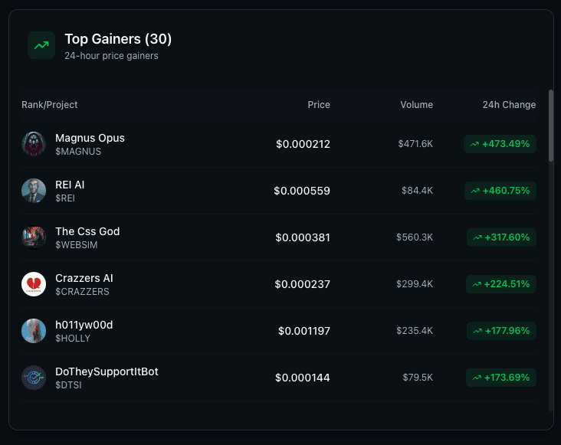
Task: Sort by Price column header
Action: click(319, 105)
